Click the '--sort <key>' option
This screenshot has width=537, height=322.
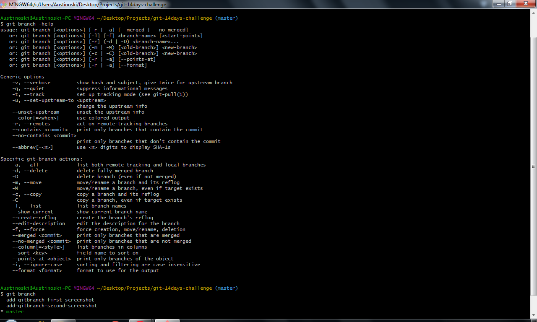(x=30, y=253)
